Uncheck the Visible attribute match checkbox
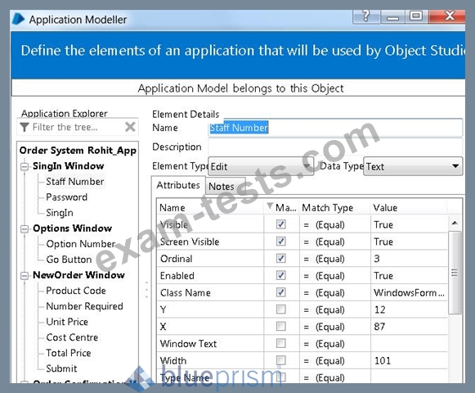 click(x=280, y=224)
